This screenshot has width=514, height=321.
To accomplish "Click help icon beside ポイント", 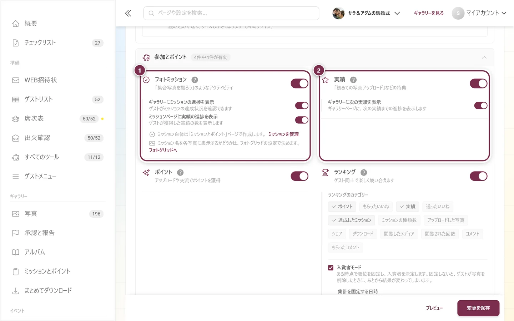I will click(x=180, y=173).
